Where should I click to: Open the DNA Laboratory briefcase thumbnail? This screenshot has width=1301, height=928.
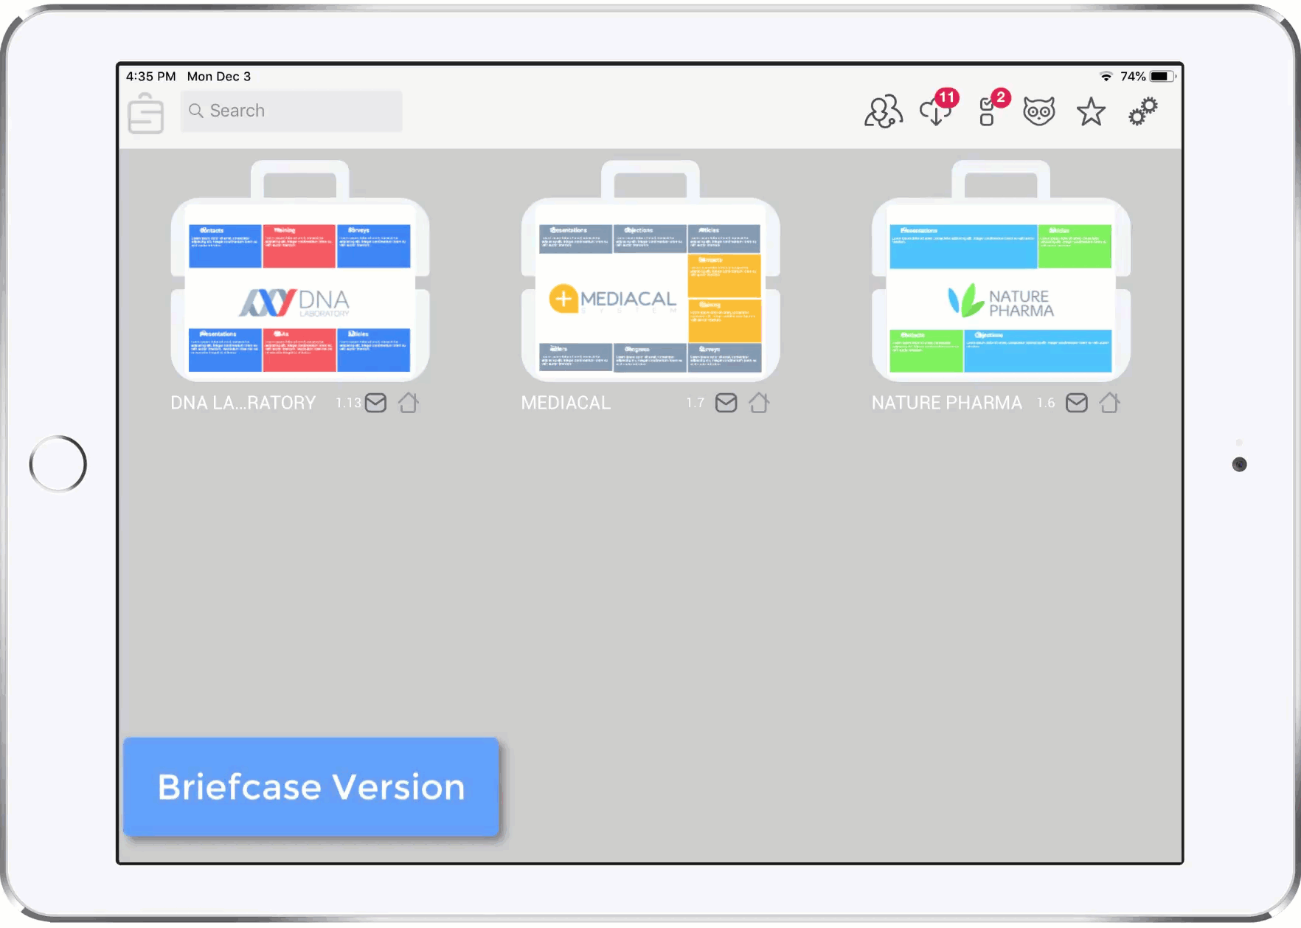[300, 271]
